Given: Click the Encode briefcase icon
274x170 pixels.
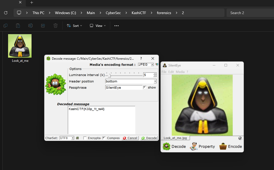Looking at the screenshot, I should point(223,147).
